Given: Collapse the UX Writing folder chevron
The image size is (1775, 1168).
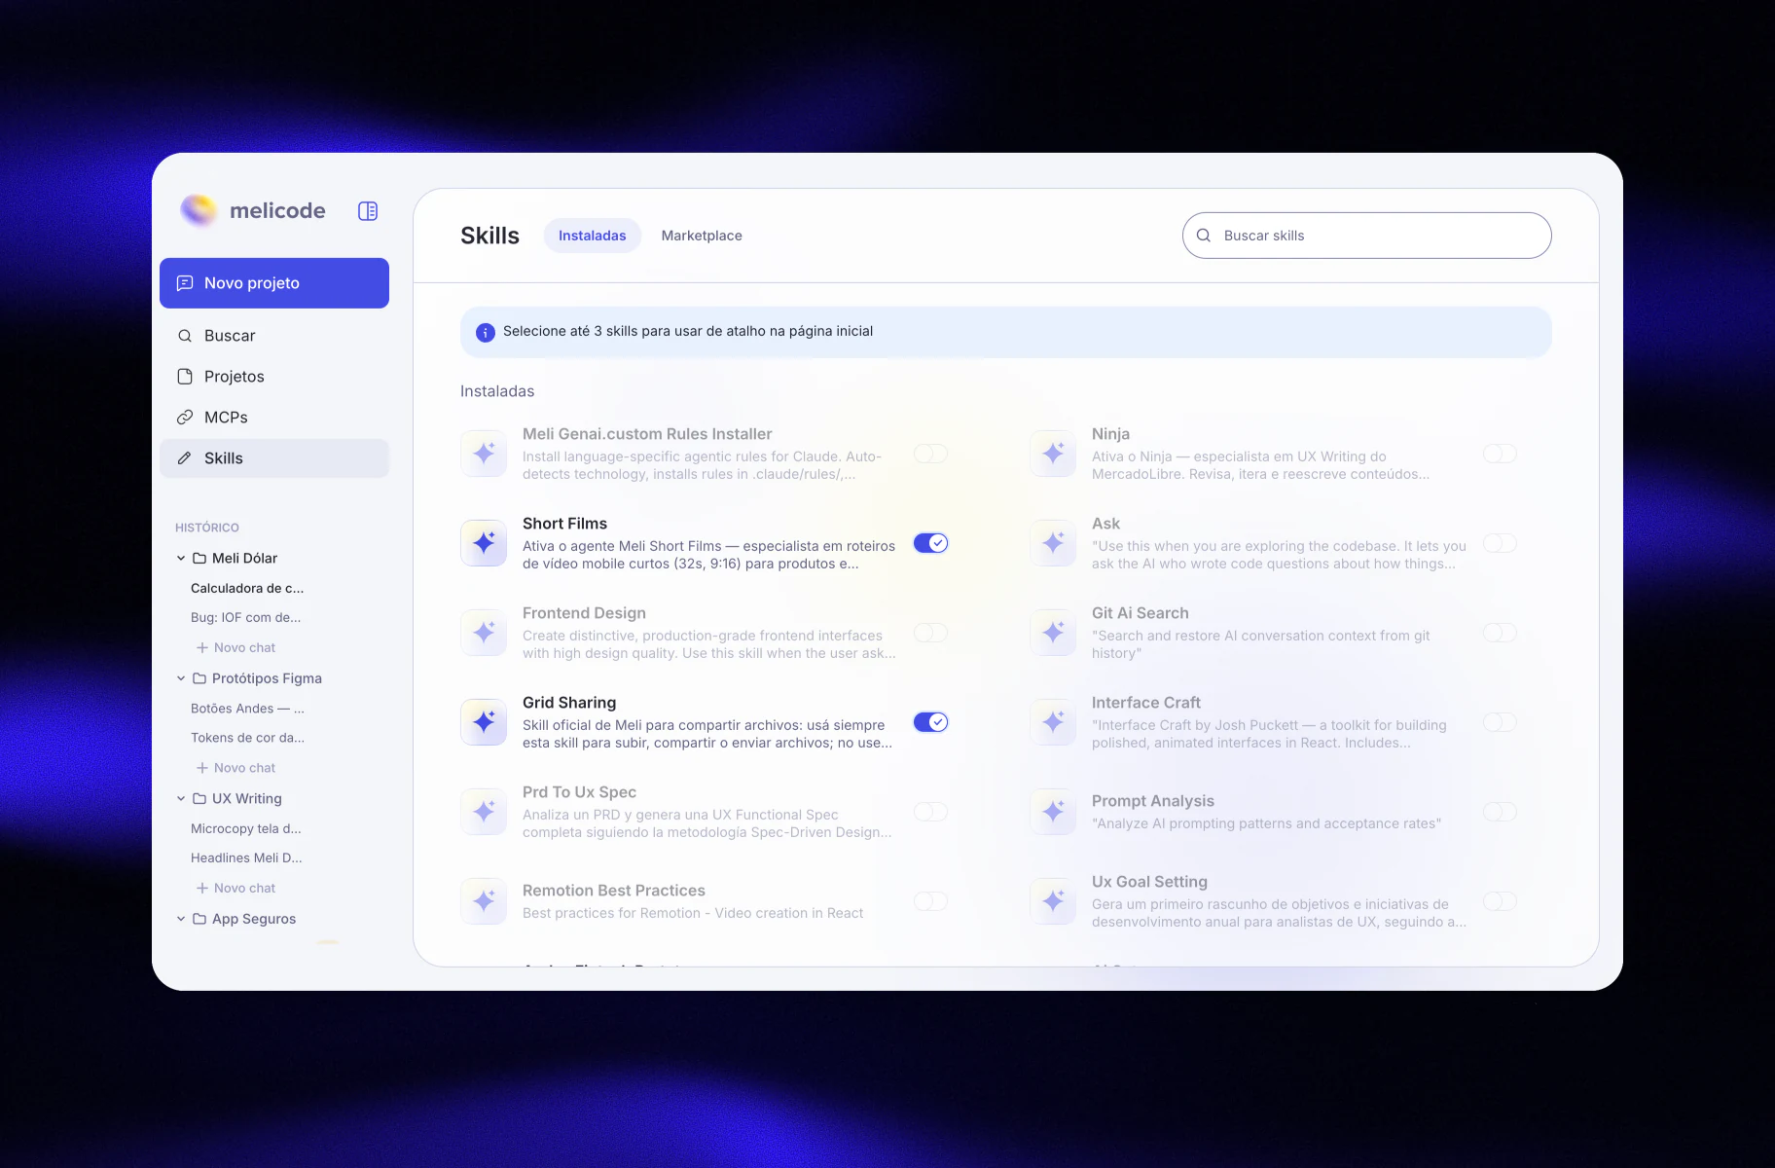Looking at the screenshot, I should 181,799.
